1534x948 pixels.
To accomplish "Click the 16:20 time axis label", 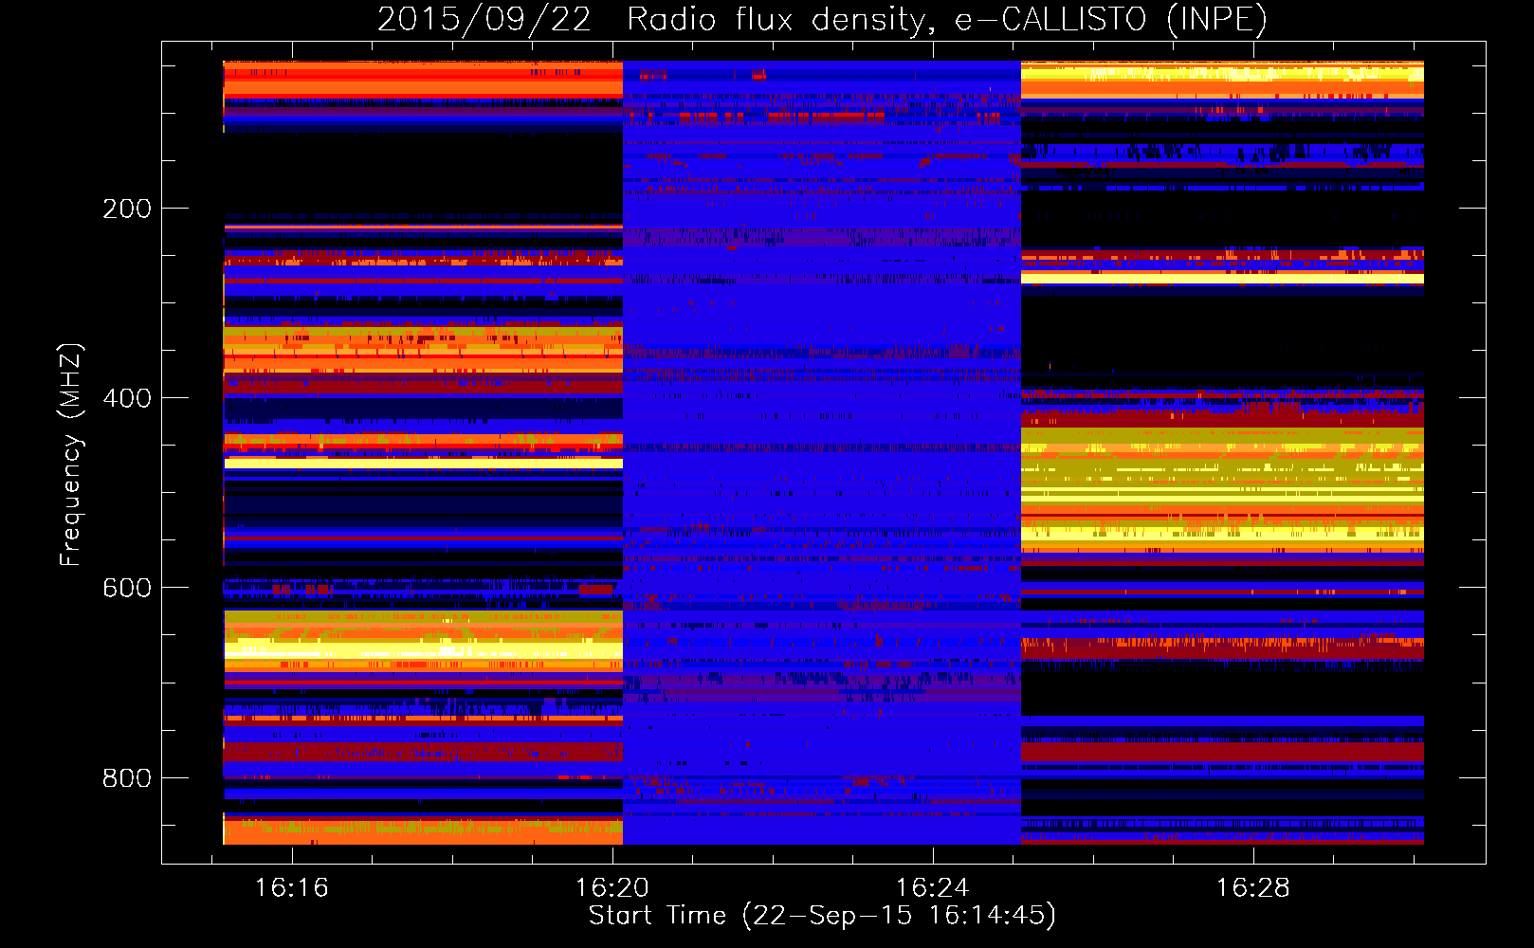I will click(612, 887).
